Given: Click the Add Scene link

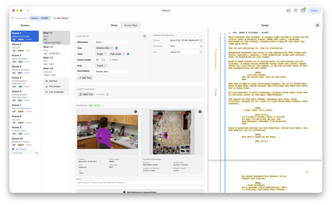Looking at the screenshot, I should (x=21, y=149).
